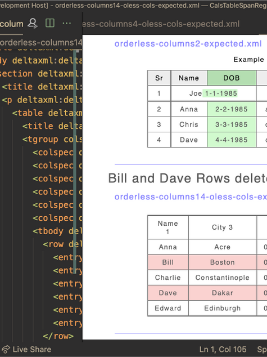The image size is (267, 357).
Task: Click the row number 1 cell
Action: point(159,93)
